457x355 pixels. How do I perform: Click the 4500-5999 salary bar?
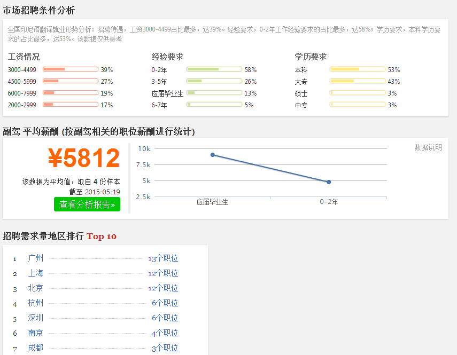[71, 81]
